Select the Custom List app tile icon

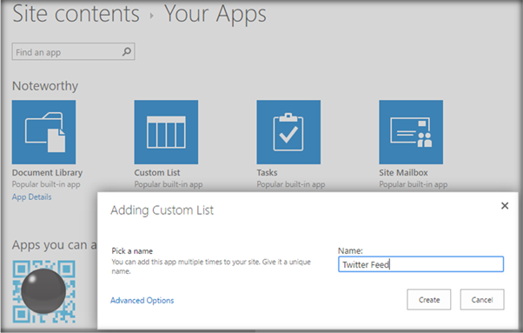click(166, 132)
